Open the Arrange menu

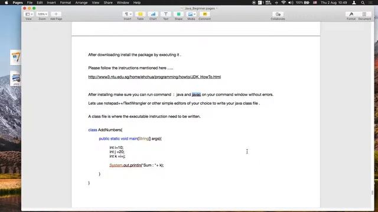[x=82, y=2]
